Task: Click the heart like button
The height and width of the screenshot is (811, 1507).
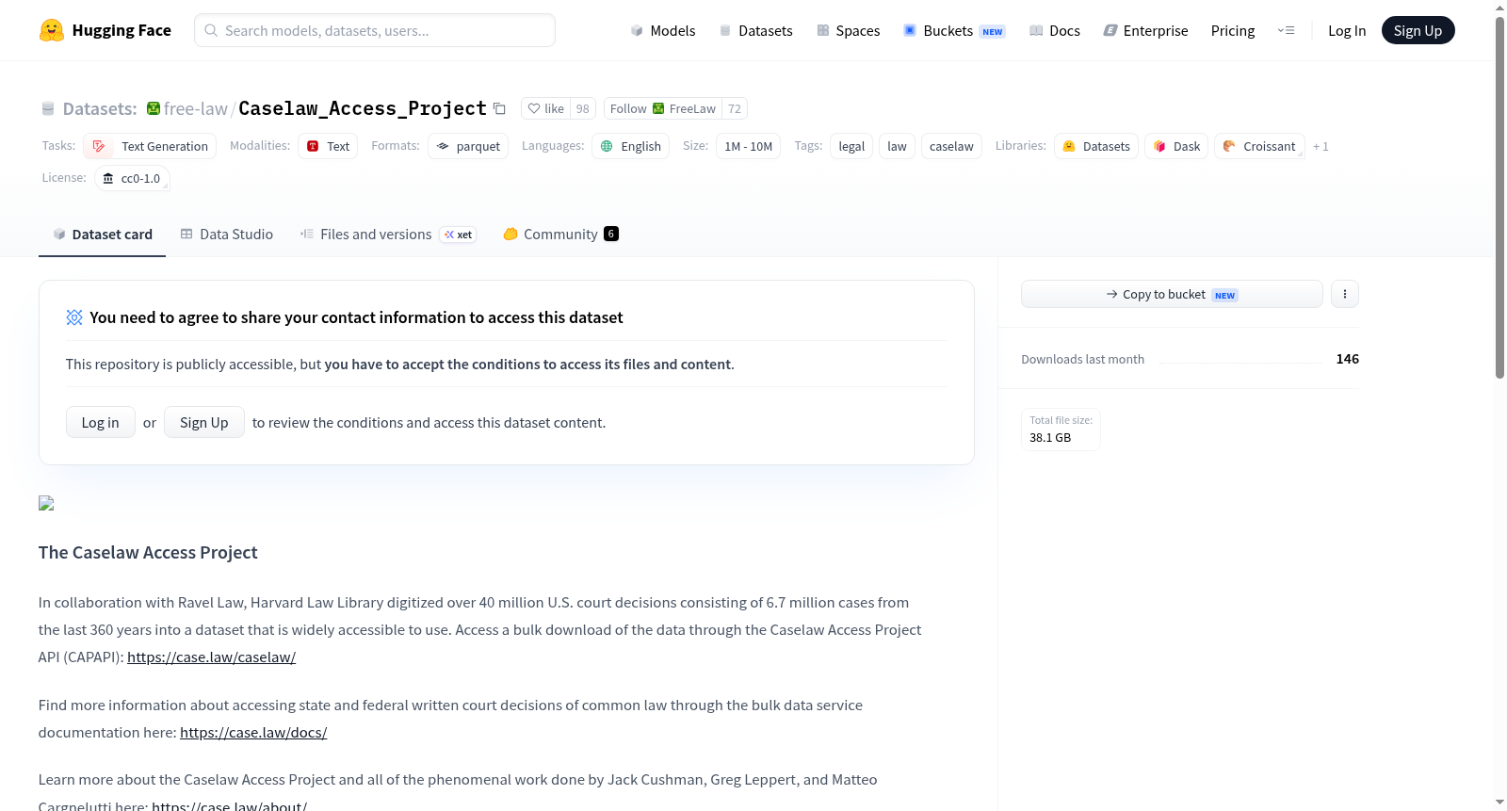Action: [x=545, y=108]
